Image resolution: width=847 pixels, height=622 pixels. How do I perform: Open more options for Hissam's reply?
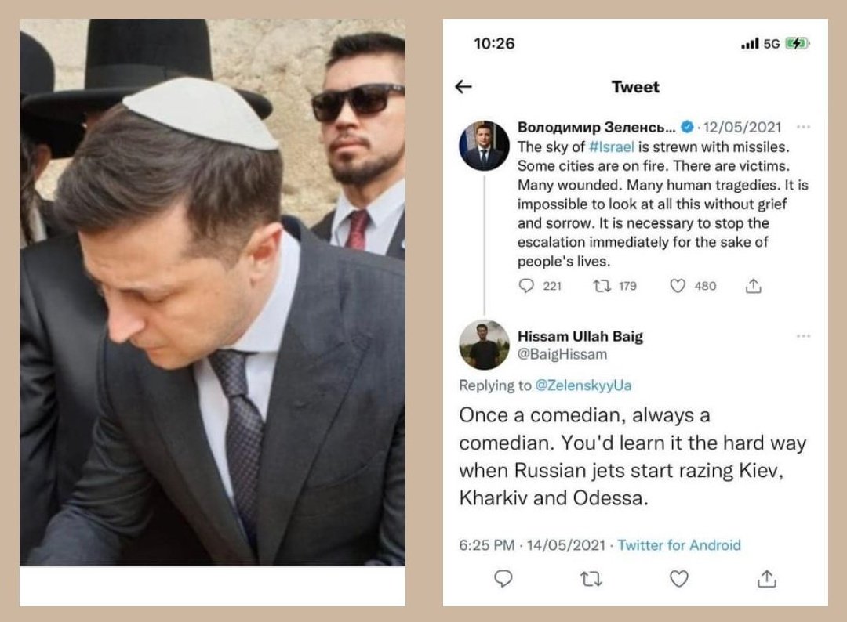tap(803, 336)
